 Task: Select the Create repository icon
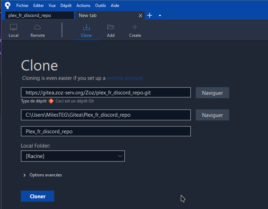coord(135,31)
